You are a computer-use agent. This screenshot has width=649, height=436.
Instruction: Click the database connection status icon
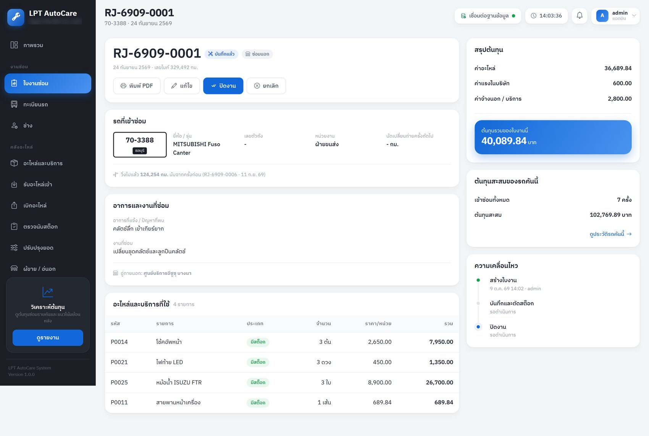[463, 16]
